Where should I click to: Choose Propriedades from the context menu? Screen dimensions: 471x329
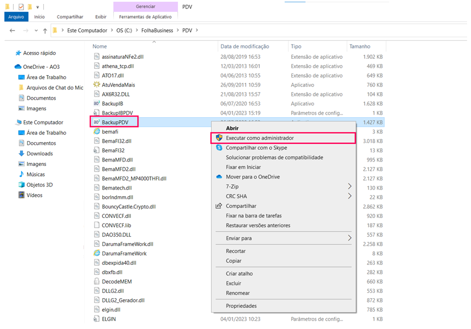click(241, 306)
